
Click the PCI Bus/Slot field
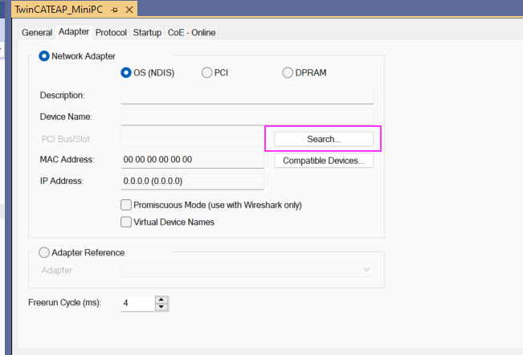click(192, 139)
